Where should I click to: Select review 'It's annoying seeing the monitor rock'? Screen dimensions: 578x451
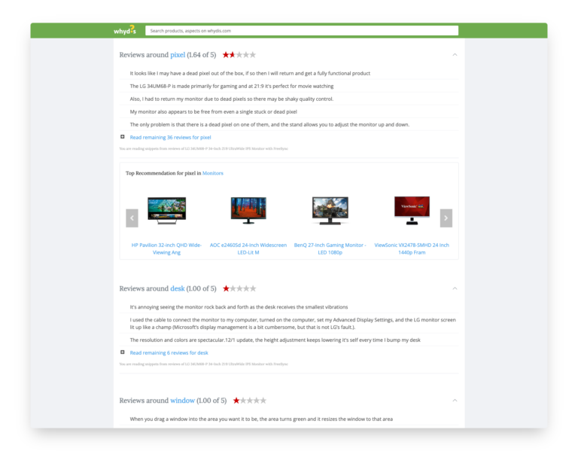tap(239, 306)
